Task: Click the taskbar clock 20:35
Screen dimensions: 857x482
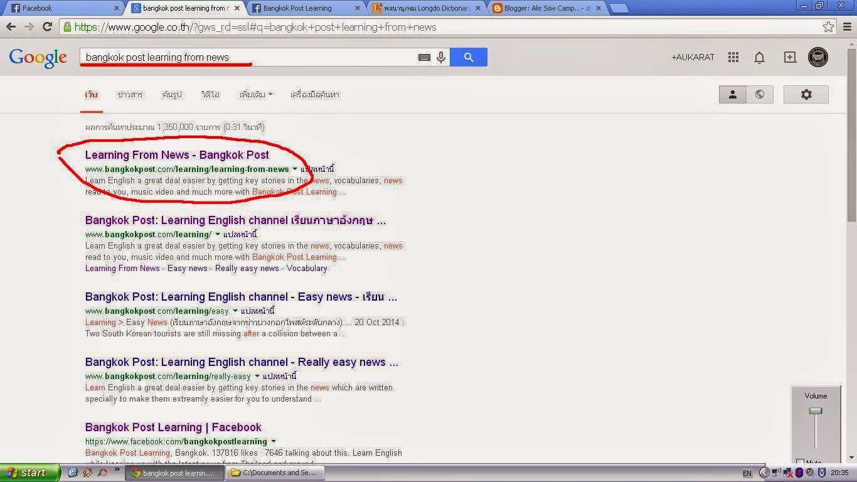Action: pos(839,473)
